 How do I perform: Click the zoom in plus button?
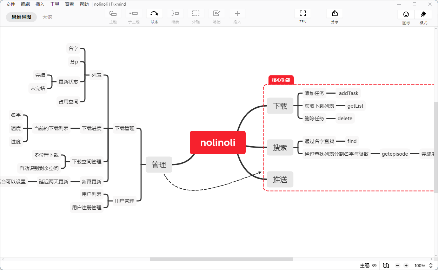pyautogui.click(x=406, y=265)
